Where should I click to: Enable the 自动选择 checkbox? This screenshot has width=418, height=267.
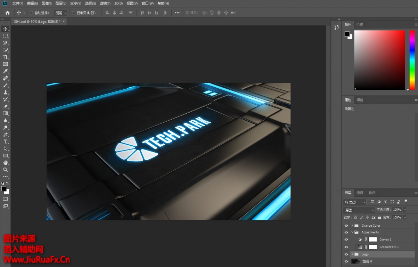click(x=31, y=13)
